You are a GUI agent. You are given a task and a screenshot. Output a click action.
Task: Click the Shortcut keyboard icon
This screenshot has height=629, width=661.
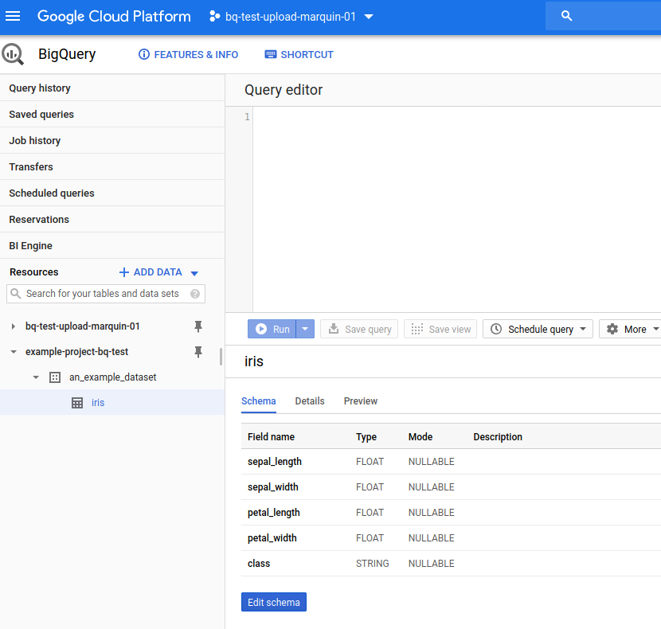pos(270,54)
